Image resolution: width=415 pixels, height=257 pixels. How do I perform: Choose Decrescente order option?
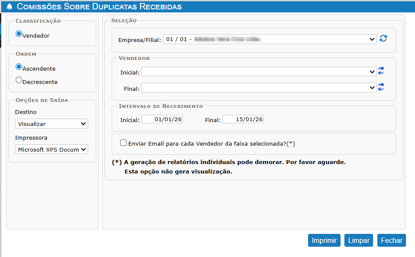(x=19, y=80)
